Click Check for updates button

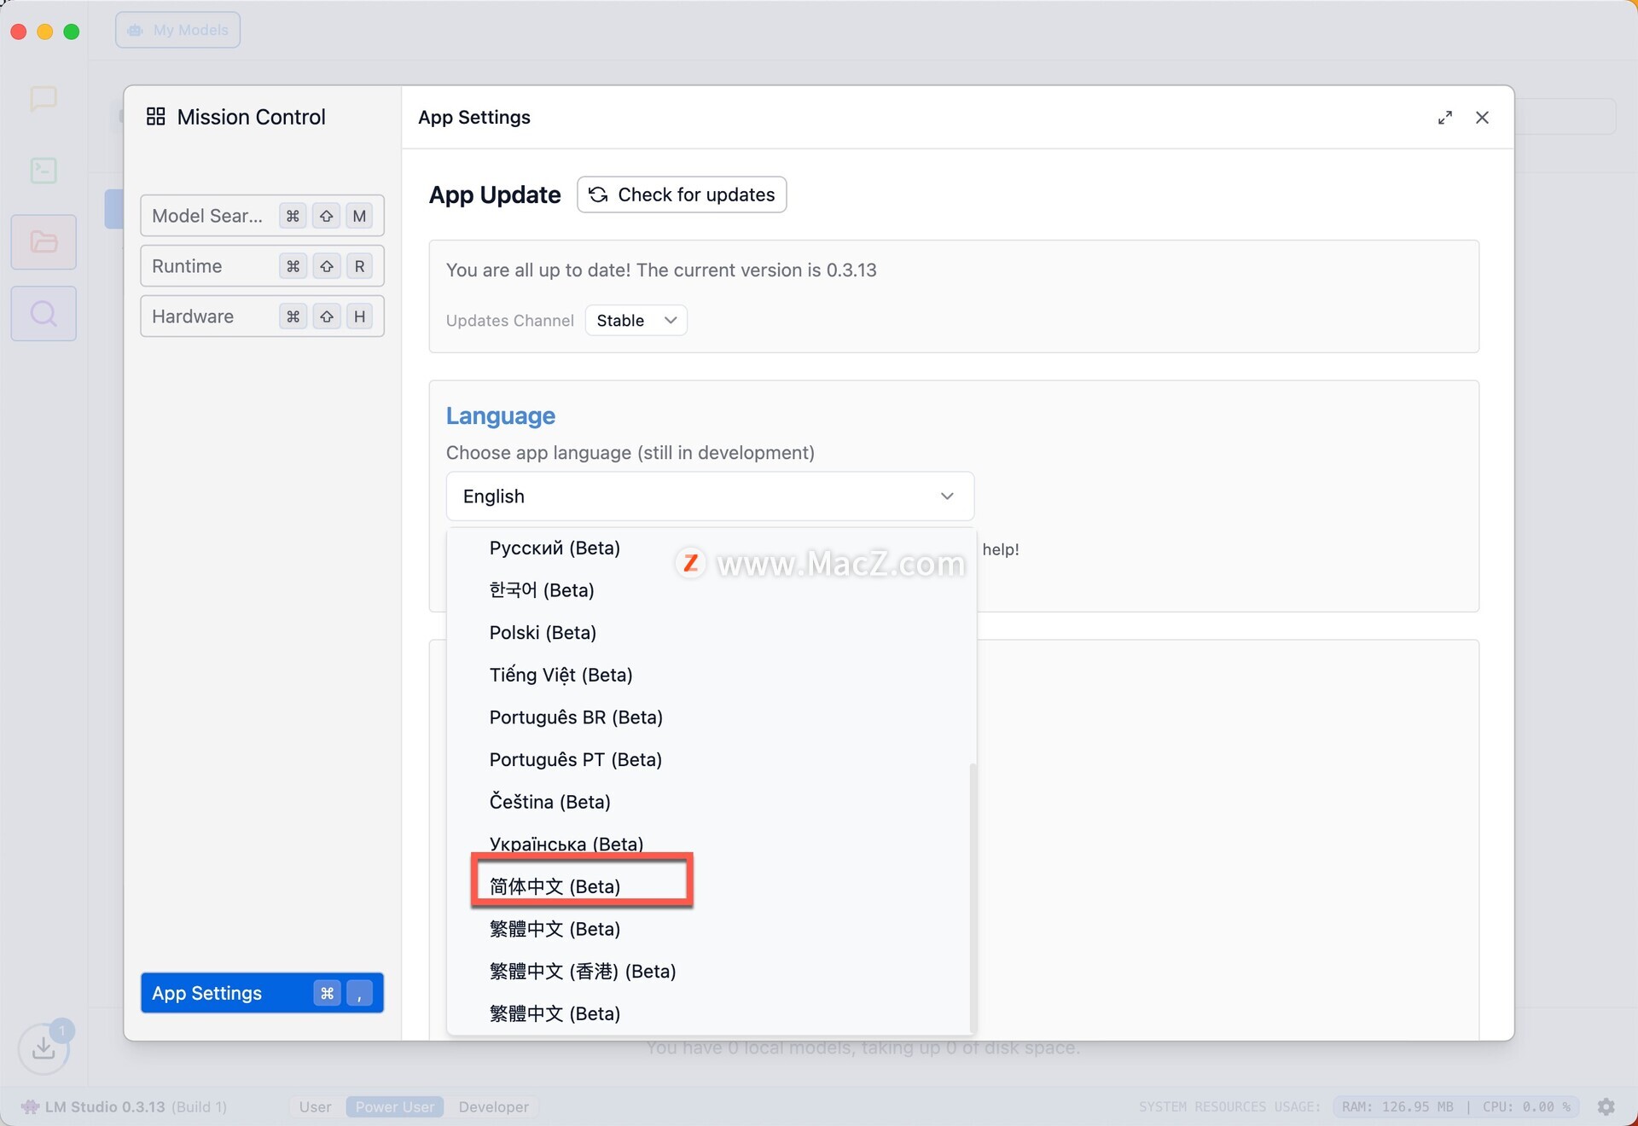click(x=682, y=194)
